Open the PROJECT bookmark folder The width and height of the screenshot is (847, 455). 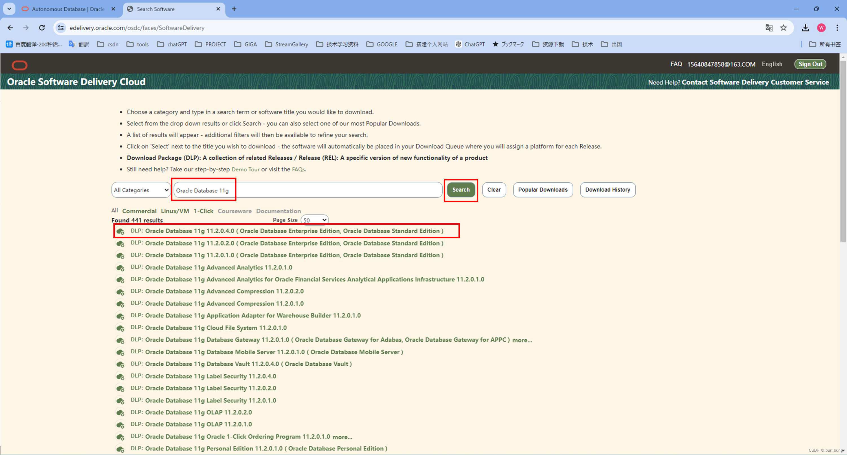click(x=210, y=44)
